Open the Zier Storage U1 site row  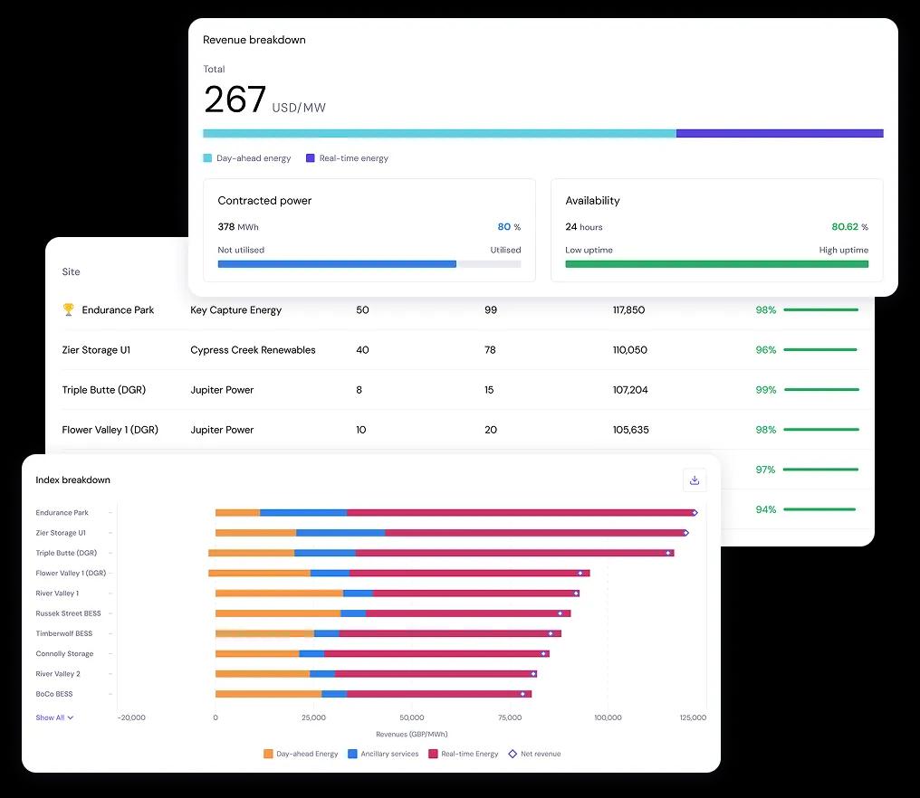click(96, 350)
